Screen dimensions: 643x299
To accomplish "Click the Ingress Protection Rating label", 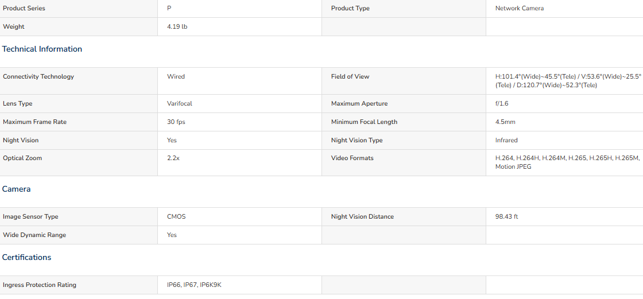I will (x=40, y=285).
